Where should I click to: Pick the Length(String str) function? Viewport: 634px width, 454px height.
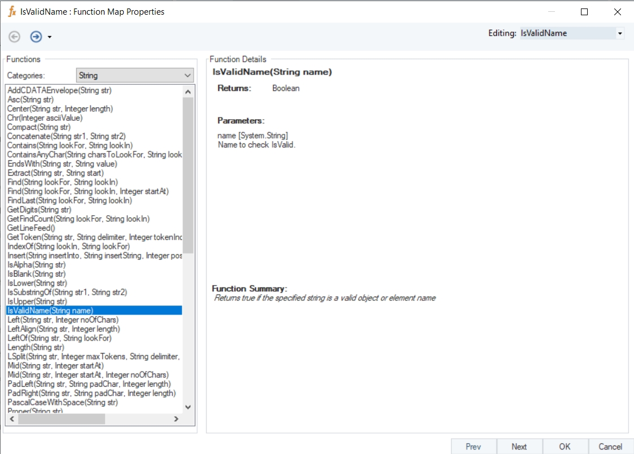coord(36,347)
